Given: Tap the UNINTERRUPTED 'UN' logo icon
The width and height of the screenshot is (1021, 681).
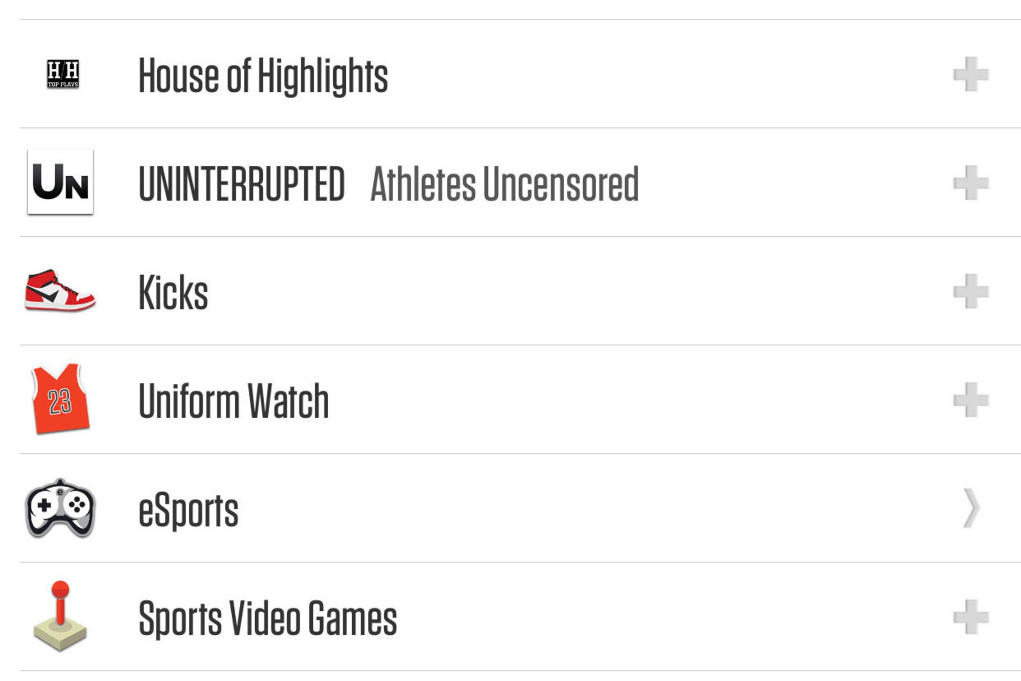Looking at the screenshot, I should coord(60,182).
